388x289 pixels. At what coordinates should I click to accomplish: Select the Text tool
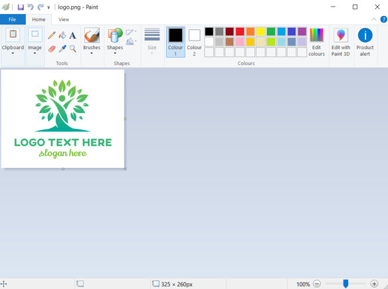[72, 35]
